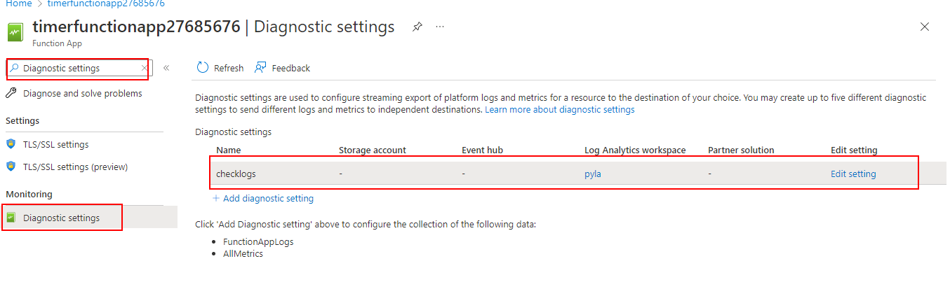Collapse the sidebar with double chevron
This screenshot has width=950, height=296.
[x=166, y=68]
